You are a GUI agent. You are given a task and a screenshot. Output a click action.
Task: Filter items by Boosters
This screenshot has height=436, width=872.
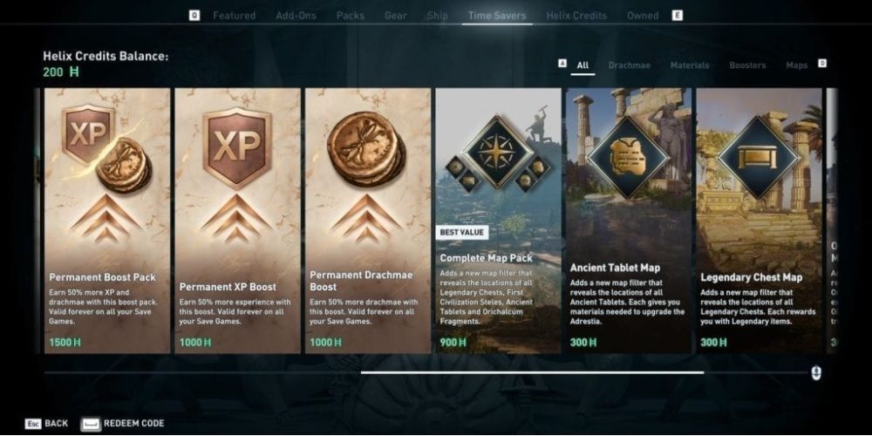pos(747,65)
